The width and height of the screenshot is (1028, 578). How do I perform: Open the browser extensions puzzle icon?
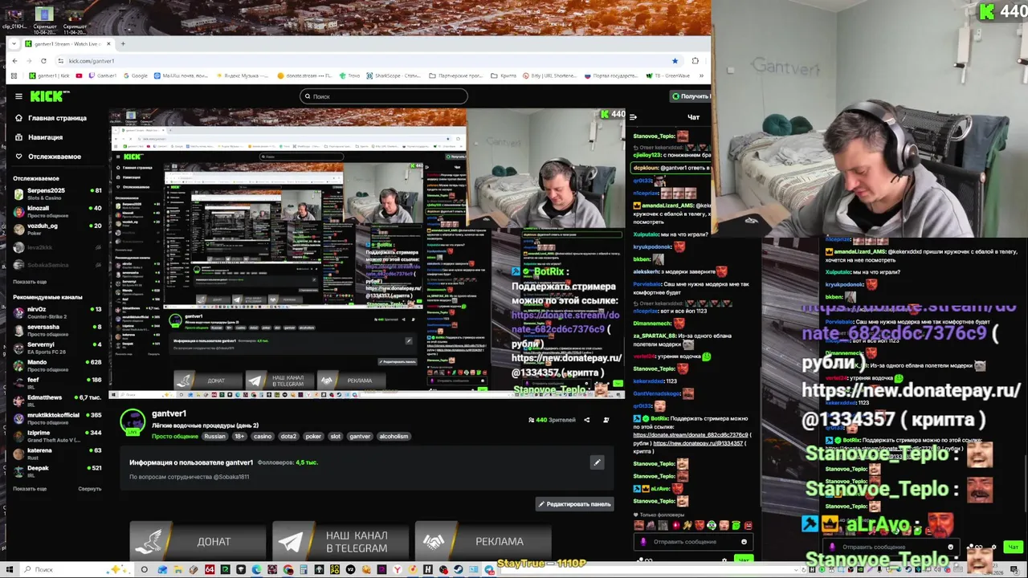(696, 61)
